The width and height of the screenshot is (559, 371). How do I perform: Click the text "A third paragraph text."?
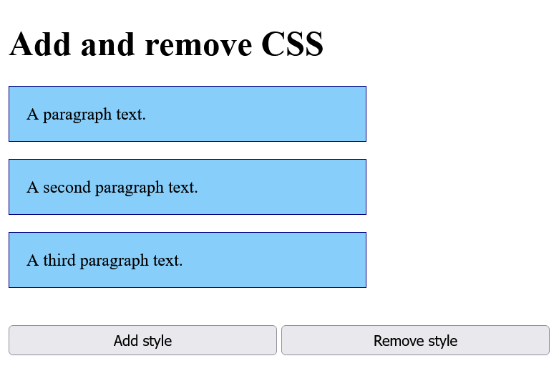(x=104, y=260)
